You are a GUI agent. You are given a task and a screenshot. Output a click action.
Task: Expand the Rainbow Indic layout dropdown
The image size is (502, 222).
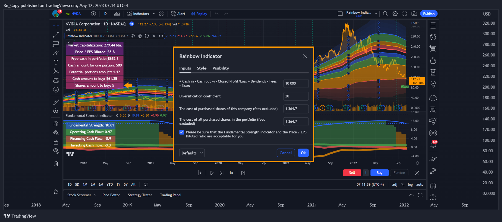click(x=376, y=14)
